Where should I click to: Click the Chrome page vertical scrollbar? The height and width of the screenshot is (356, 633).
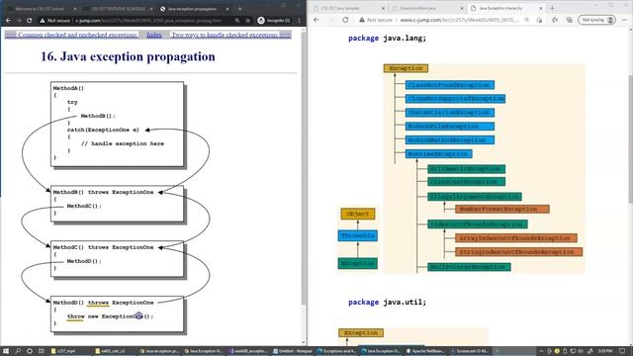(x=304, y=186)
